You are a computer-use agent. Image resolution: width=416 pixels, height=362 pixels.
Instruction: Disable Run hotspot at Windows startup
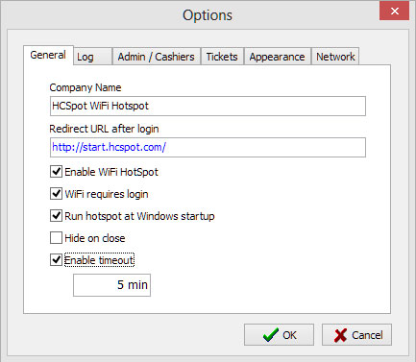point(56,216)
